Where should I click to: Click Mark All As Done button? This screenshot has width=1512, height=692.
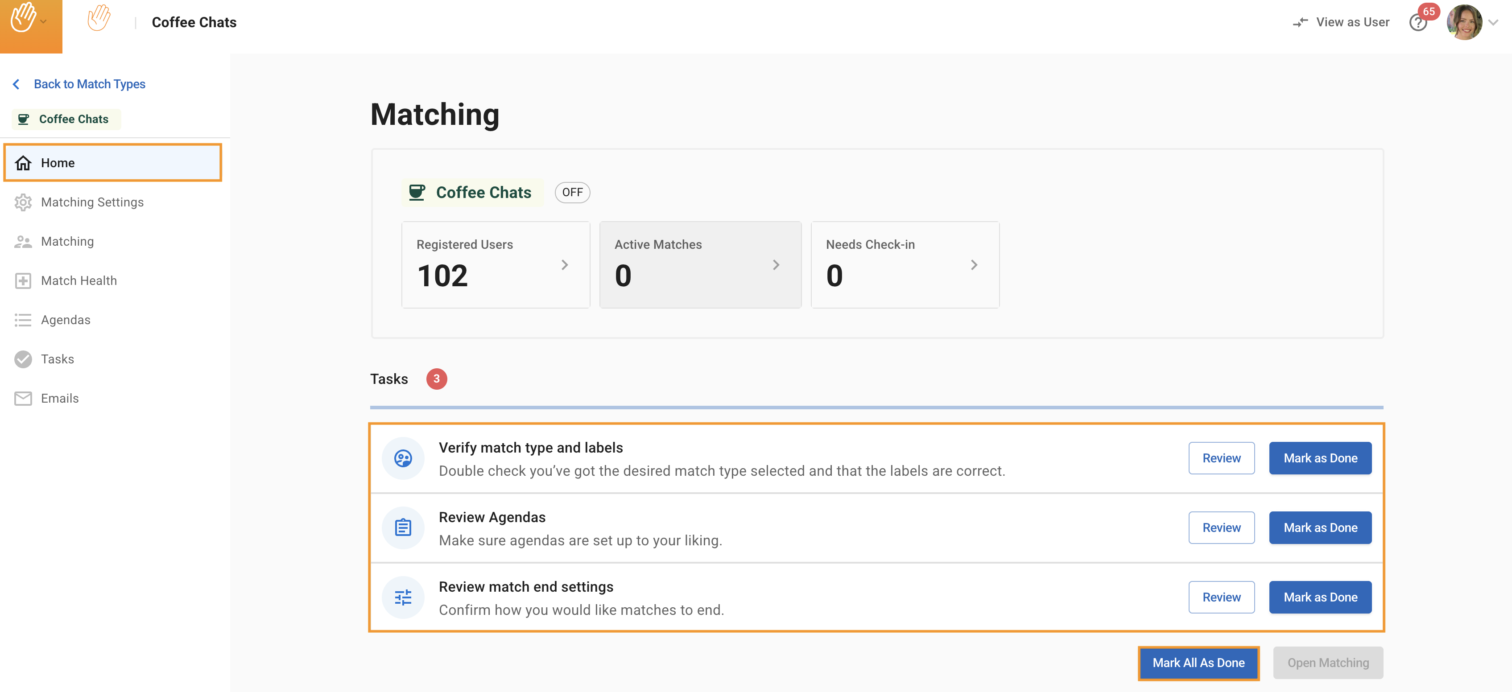(1198, 663)
